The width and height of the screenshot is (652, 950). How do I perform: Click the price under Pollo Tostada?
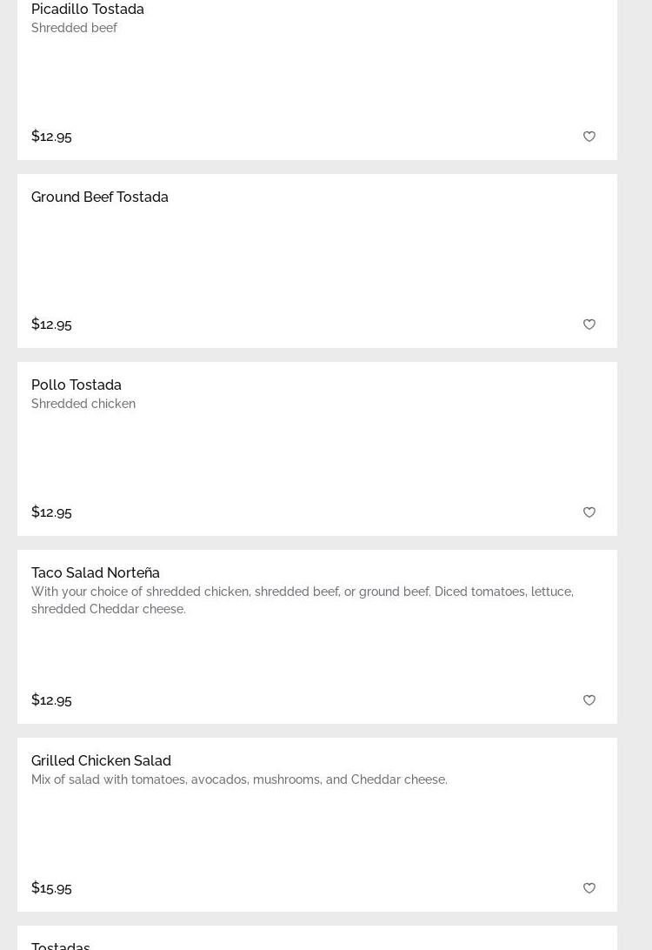tap(51, 512)
